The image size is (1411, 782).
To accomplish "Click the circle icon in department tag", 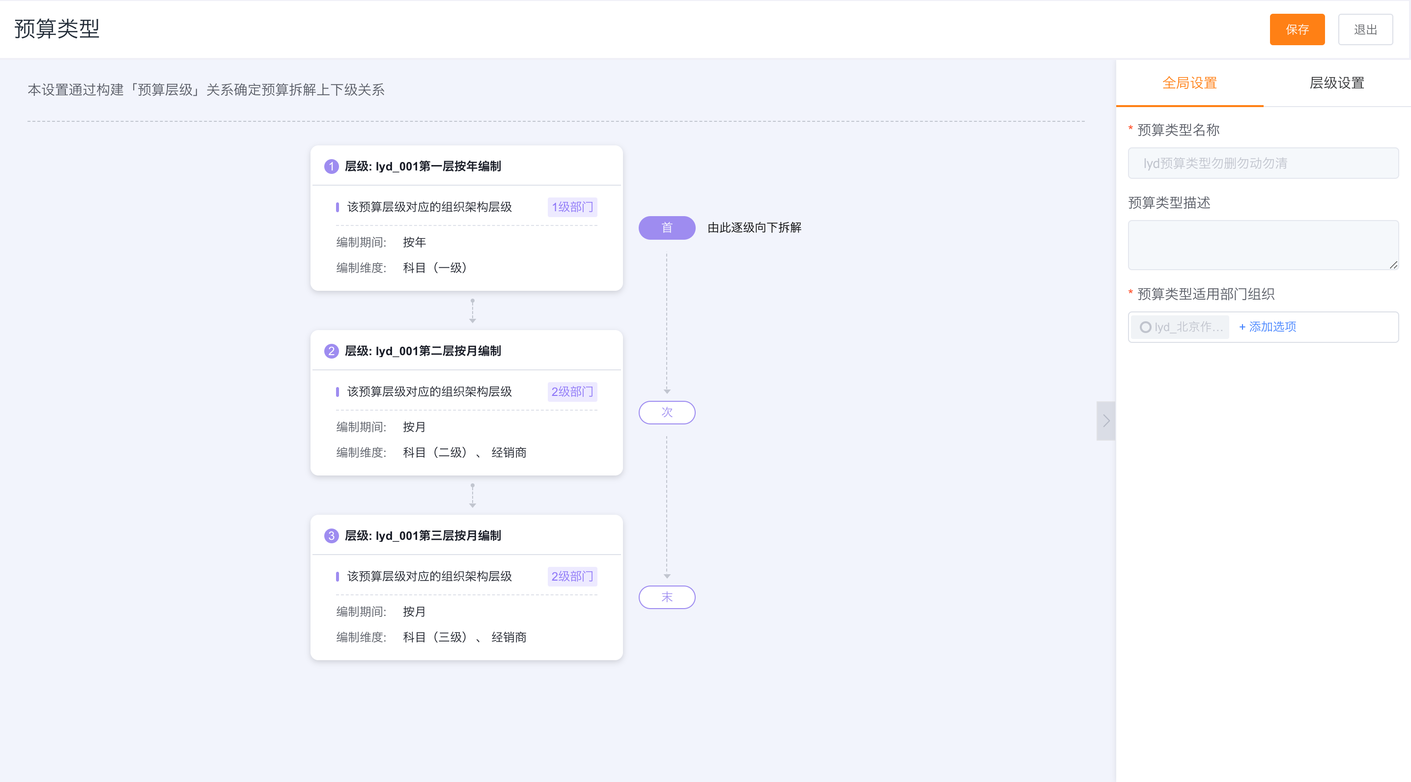I will point(1145,327).
